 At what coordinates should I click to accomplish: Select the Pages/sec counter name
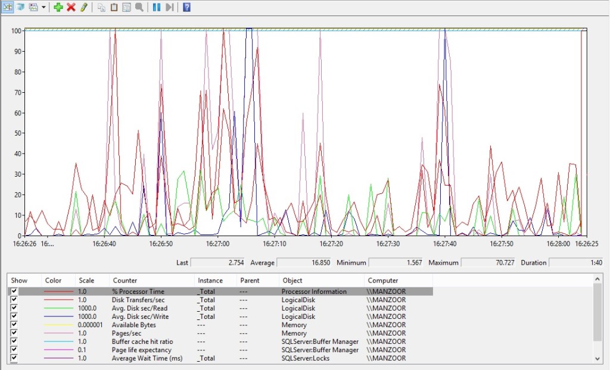[x=126, y=333]
